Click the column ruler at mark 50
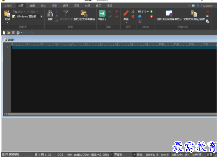 86,45
